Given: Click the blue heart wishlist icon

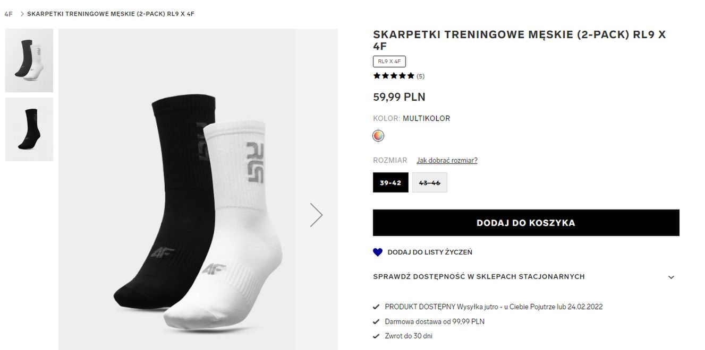Looking at the screenshot, I should coord(378,252).
